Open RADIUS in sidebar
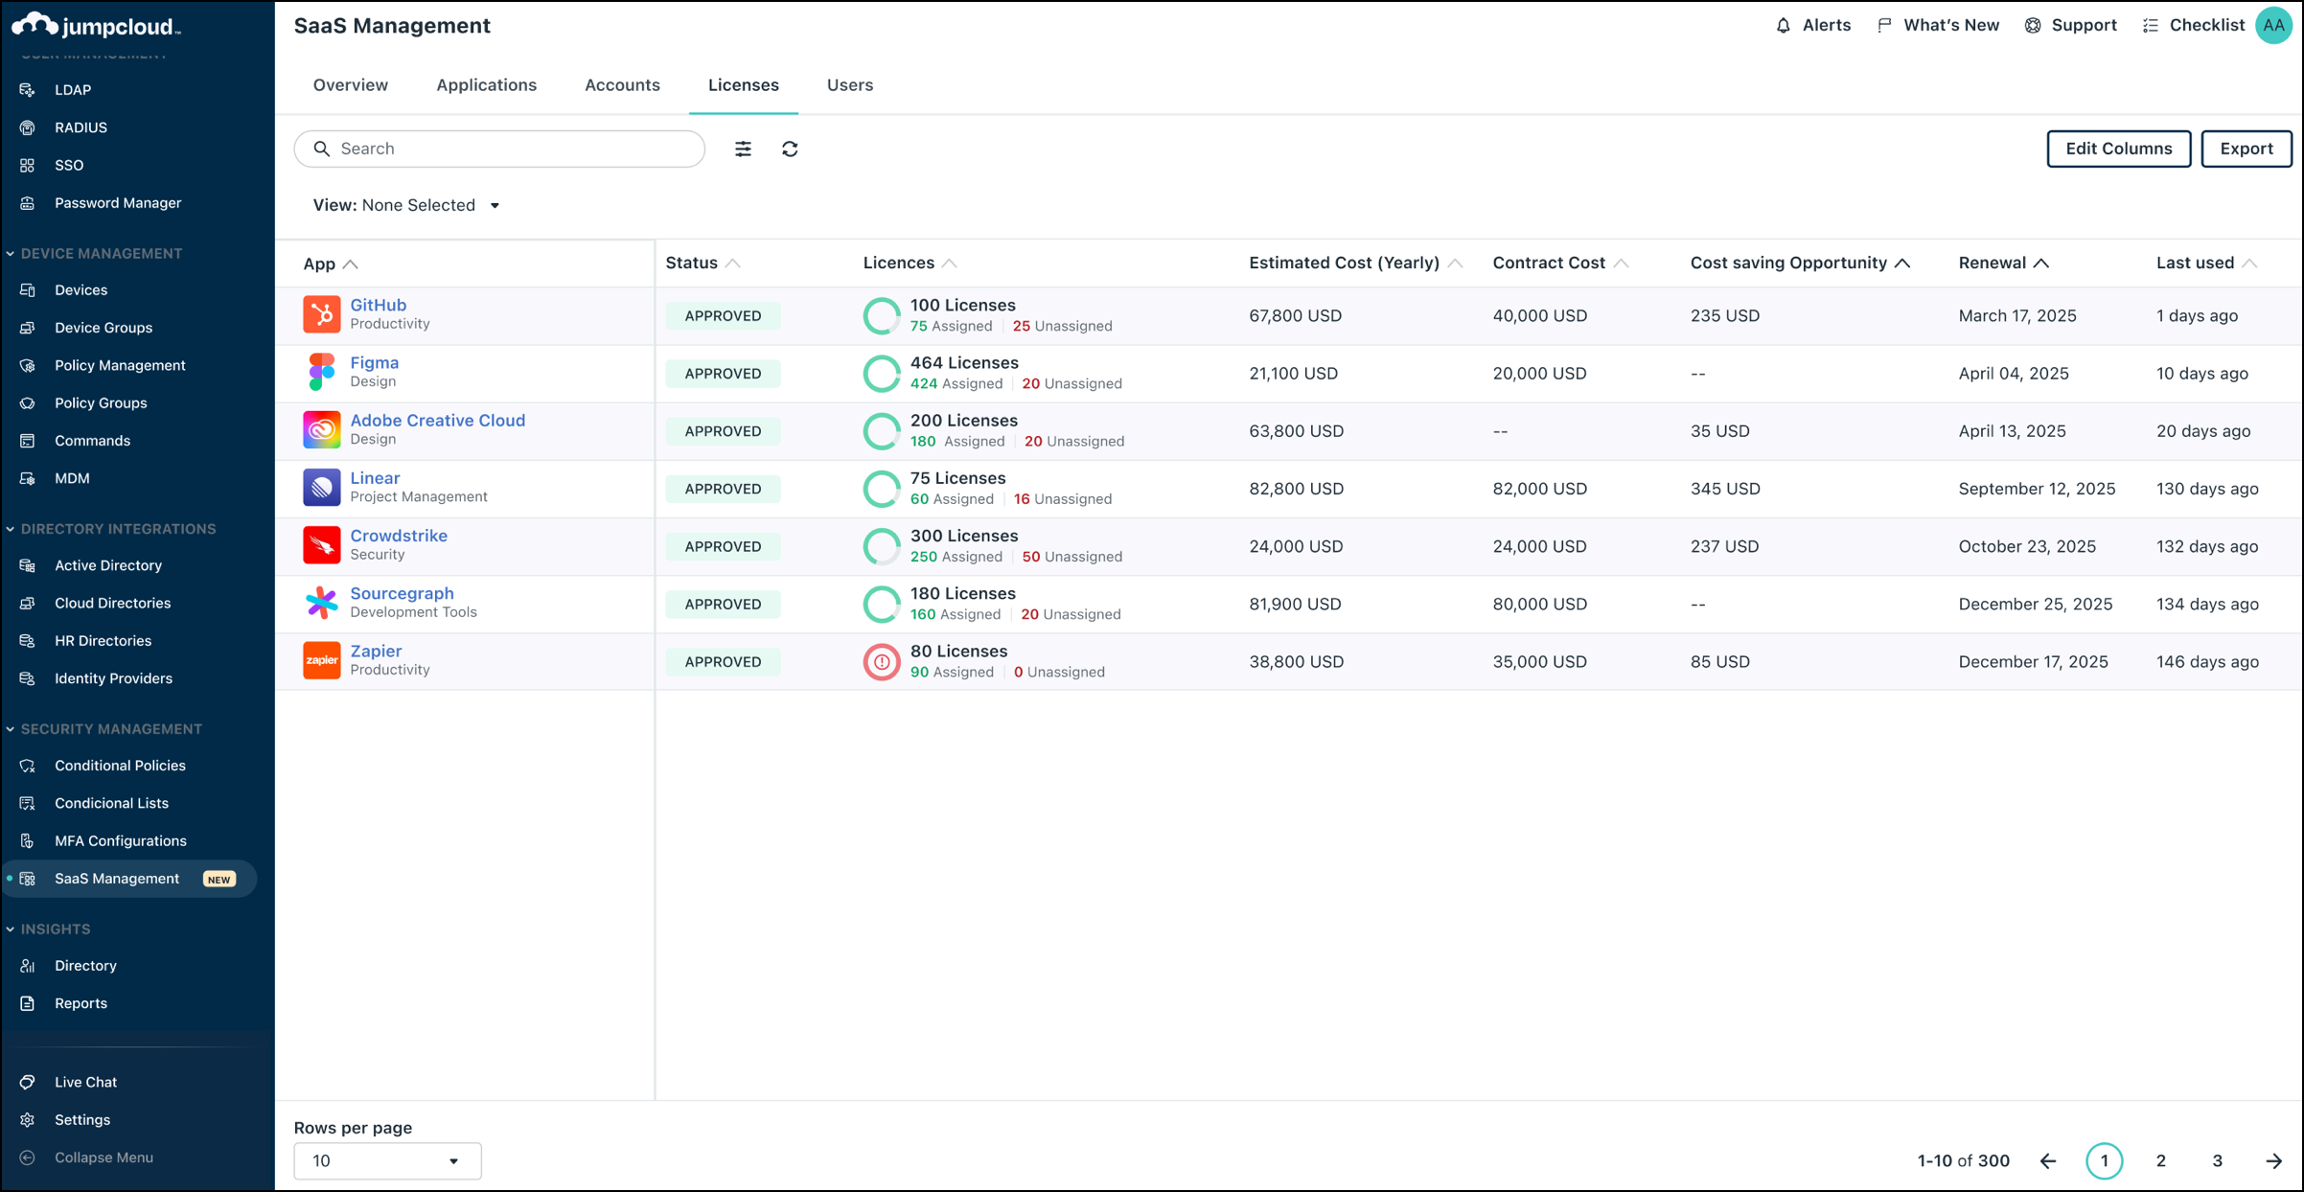Viewport: 2304px width, 1192px height. click(x=81, y=127)
